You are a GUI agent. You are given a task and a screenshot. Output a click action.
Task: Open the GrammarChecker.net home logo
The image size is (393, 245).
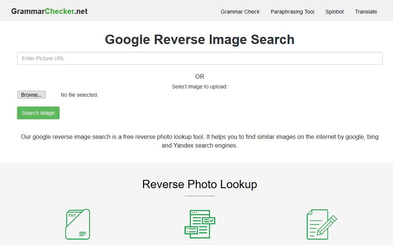[x=49, y=11]
